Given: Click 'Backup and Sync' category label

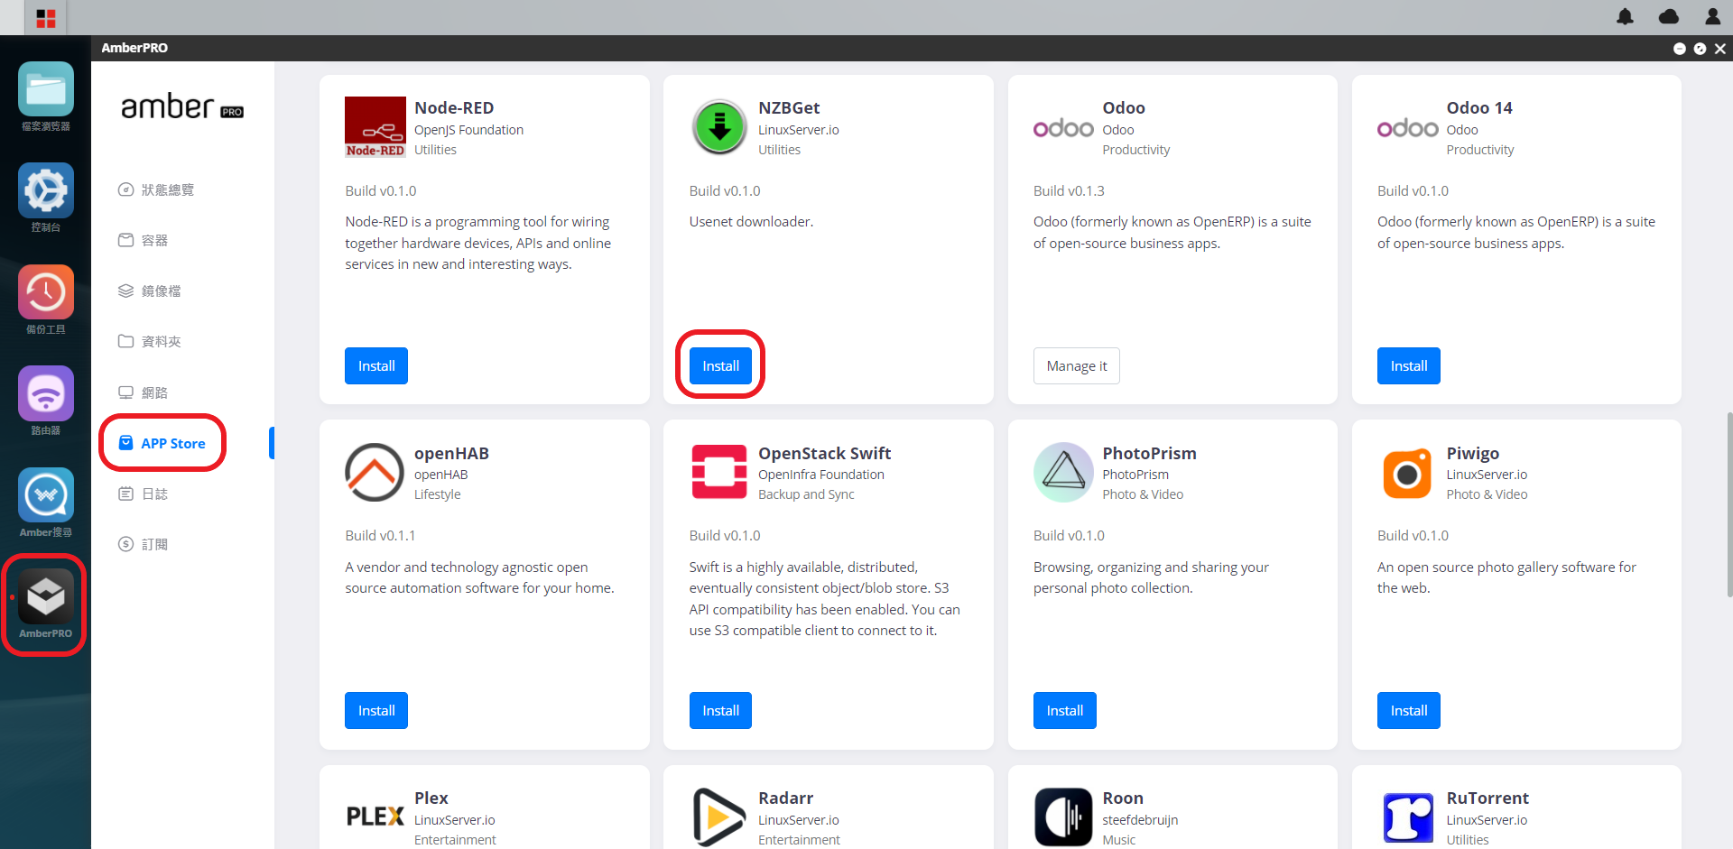Looking at the screenshot, I should pos(806,494).
